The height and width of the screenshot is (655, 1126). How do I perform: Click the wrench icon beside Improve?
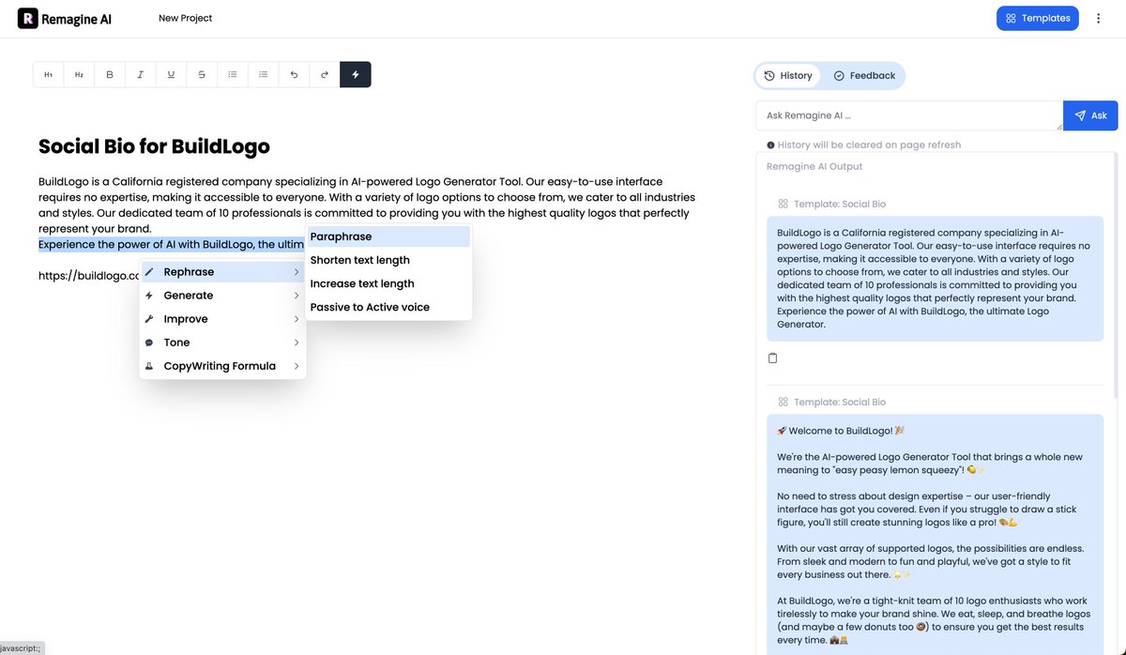[149, 319]
